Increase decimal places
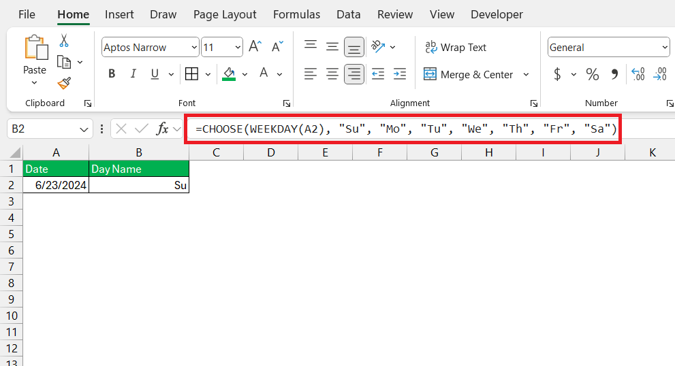 click(x=638, y=74)
